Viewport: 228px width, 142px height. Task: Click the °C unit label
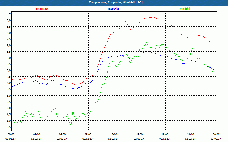(9, 13)
